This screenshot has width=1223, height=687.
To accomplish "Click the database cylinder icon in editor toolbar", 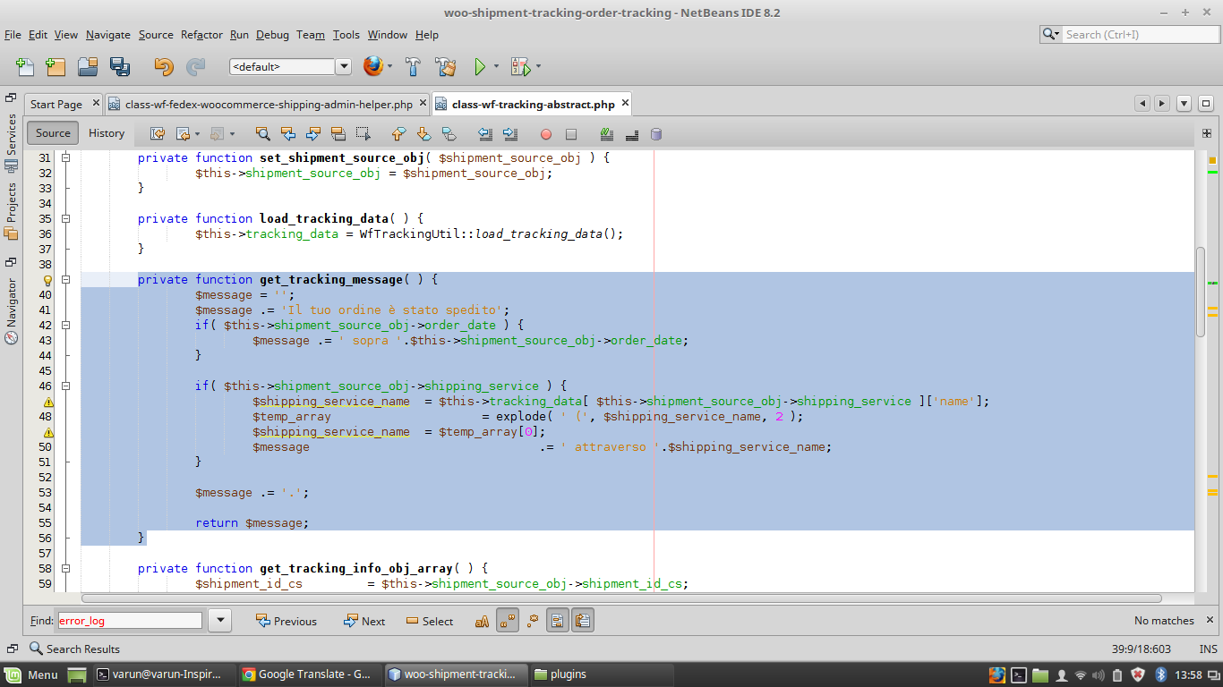I will coord(656,134).
